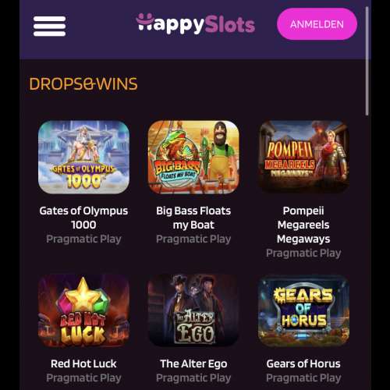Image resolution: width=390 pixels, height=390 pixels.
Task: Click the vertical scrollbar at right edge
Action: coord(367,61)
